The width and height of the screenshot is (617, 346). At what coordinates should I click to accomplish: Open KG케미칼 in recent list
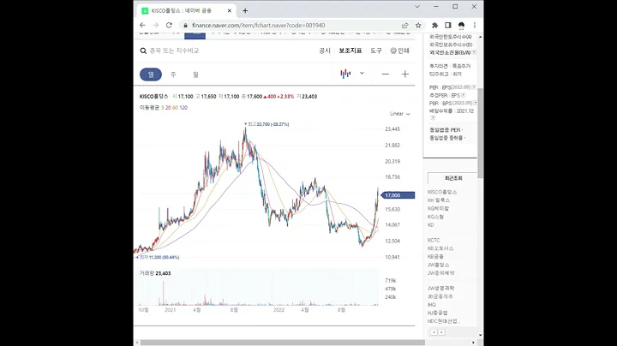438,209
